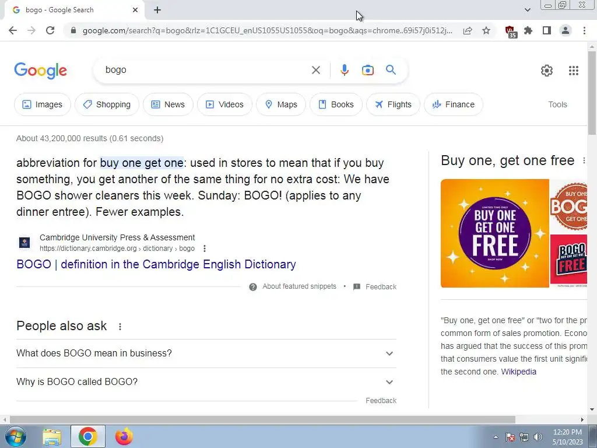Viewport: 597px width, 448px height.
Task: Click the About featured snippets help icon
Action: pyautogui.click(x=253, y=287)
